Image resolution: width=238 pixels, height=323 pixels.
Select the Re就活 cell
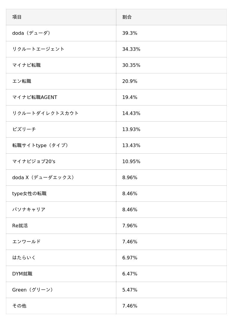click(x=20, y=226)
